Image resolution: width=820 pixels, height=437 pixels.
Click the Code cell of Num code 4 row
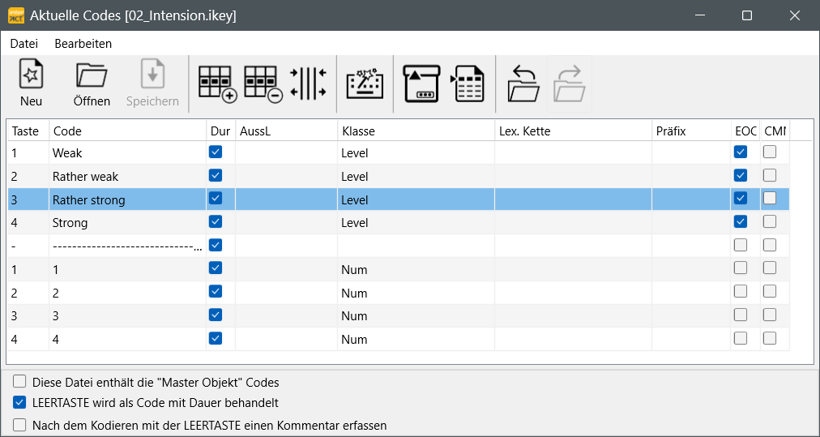point(127,339)
